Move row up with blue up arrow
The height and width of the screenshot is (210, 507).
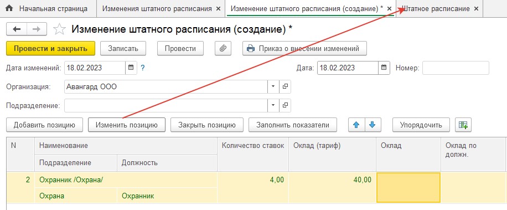click(x=356, y=125)
